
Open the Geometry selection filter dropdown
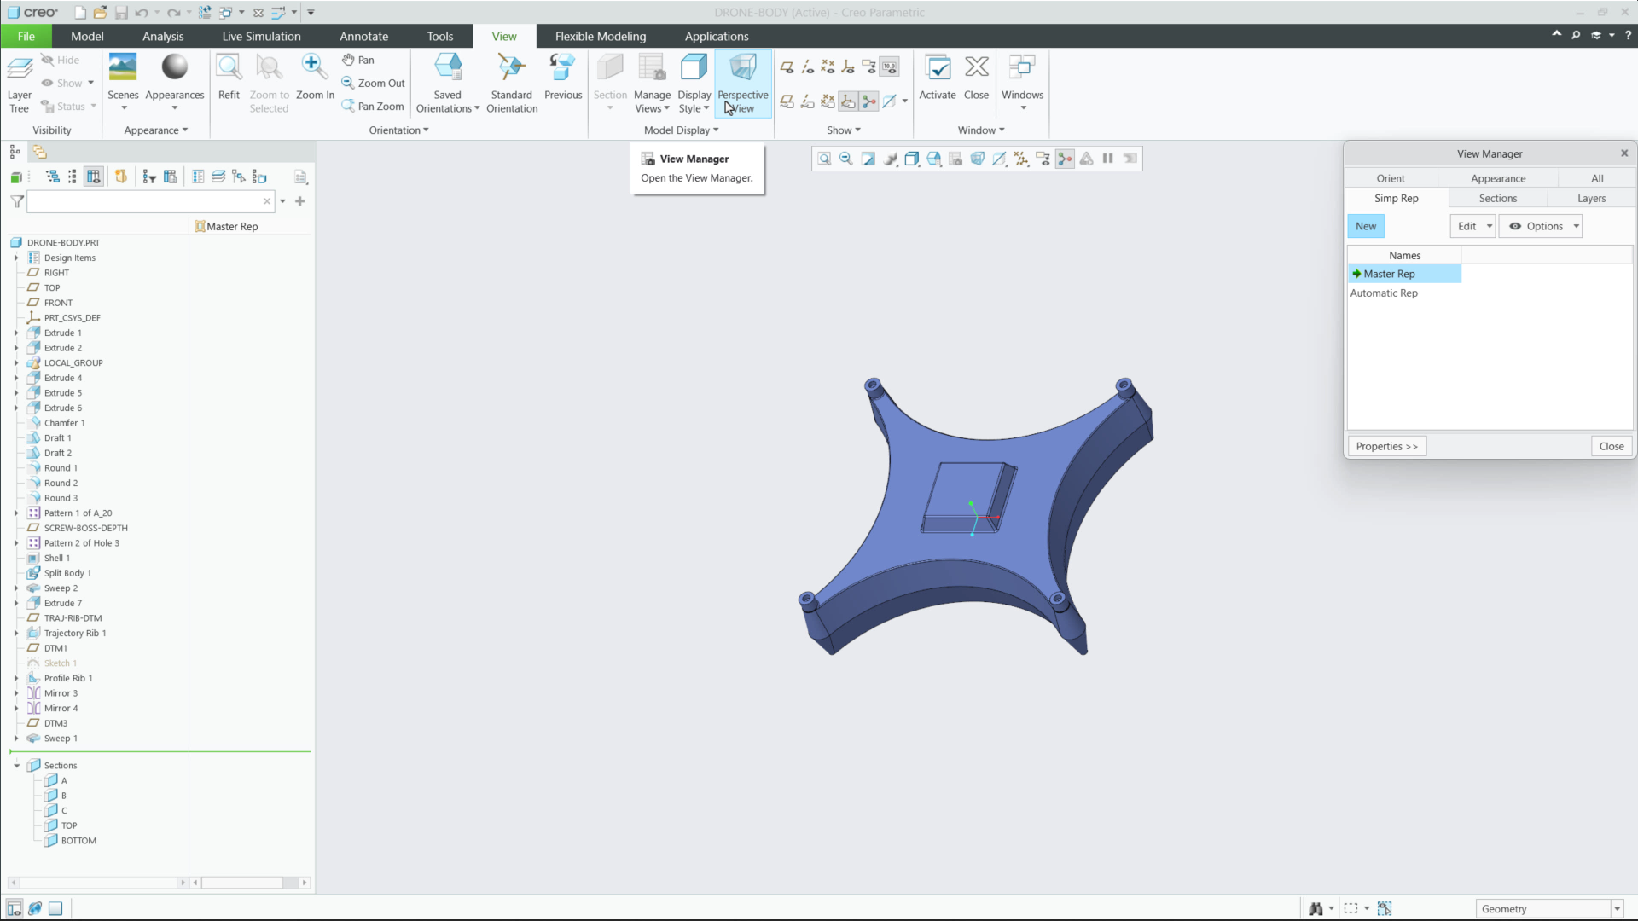pyautogui.click(x=1617, y=909)
